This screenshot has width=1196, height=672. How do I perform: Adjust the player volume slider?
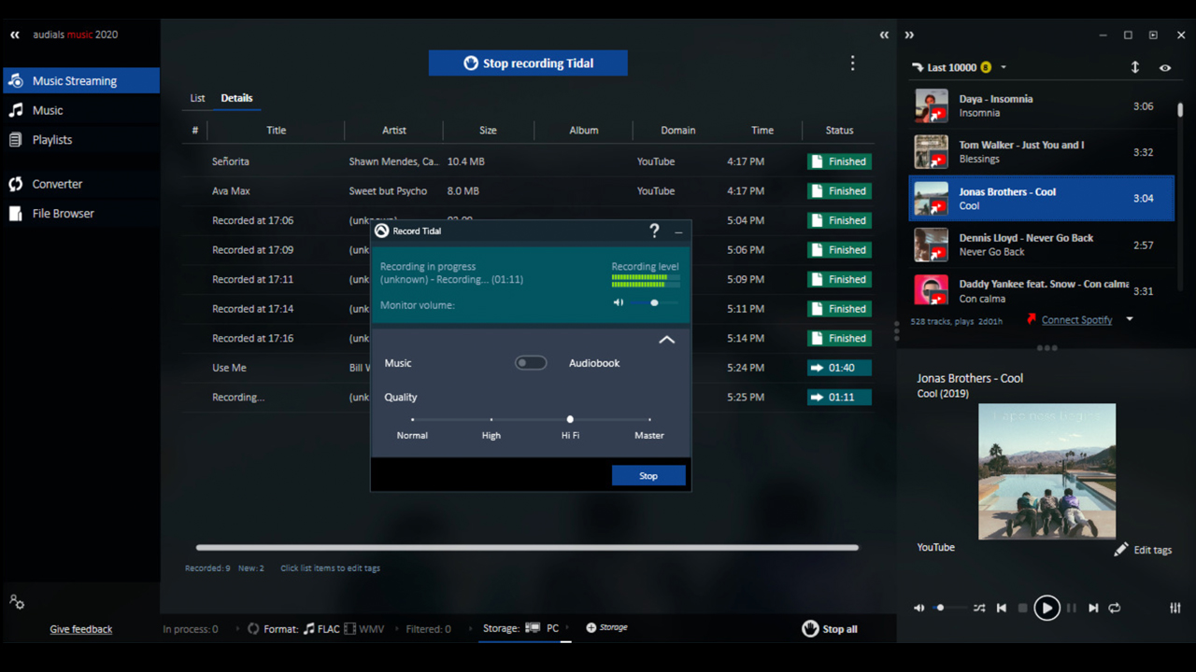pyautogui.click(x=949, y=608)
